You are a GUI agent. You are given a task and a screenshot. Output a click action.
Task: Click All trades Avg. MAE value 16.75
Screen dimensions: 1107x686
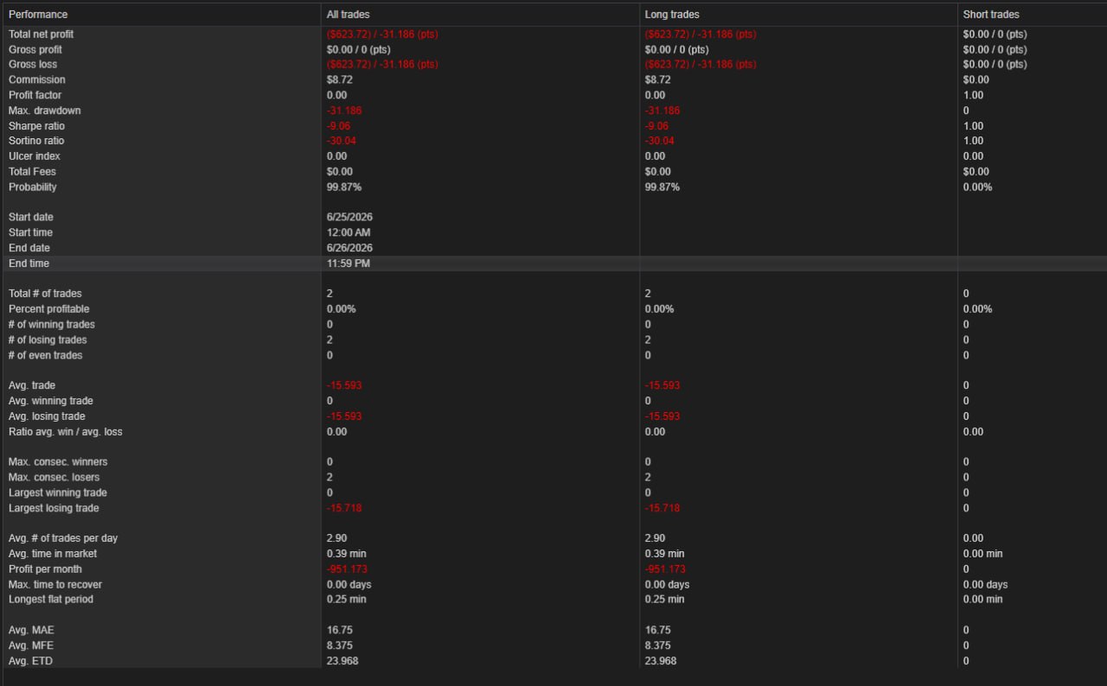[339, 631]
